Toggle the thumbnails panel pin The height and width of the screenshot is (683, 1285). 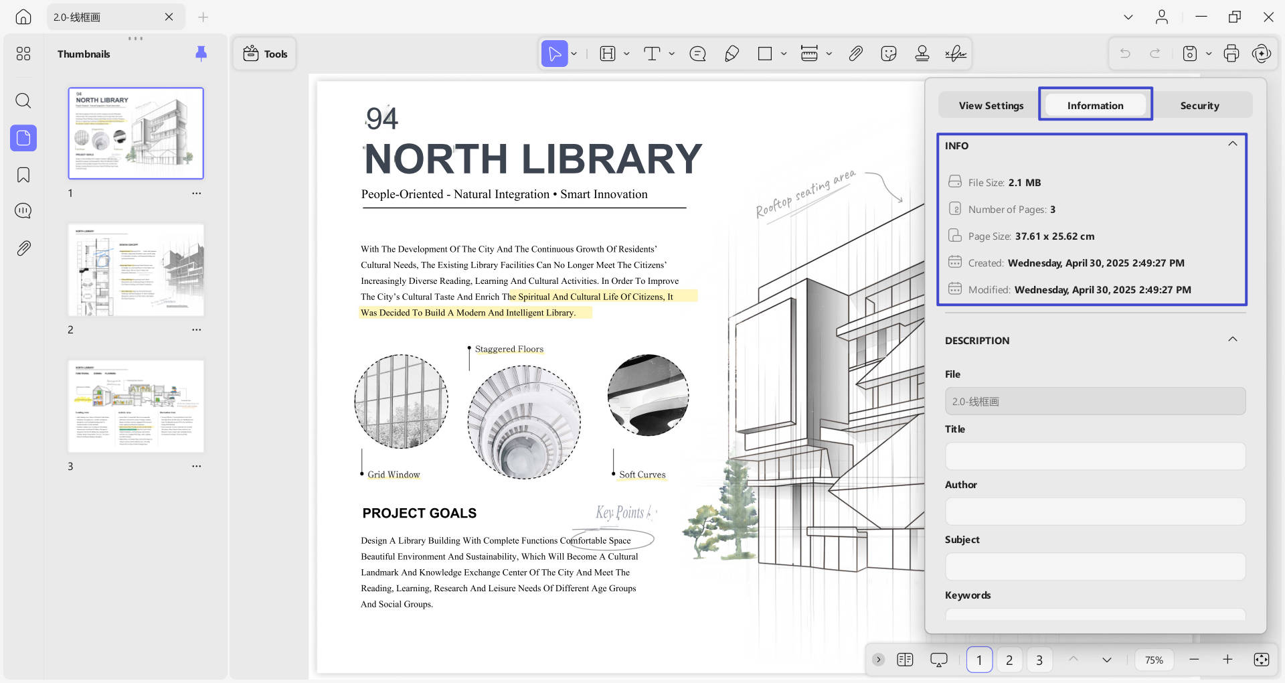click(201, 54)
